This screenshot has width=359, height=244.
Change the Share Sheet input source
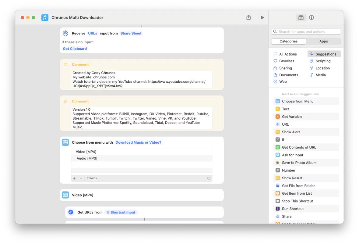coord(131,34)
